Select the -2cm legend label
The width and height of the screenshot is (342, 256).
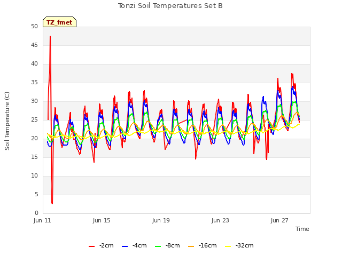pos(106,245)
